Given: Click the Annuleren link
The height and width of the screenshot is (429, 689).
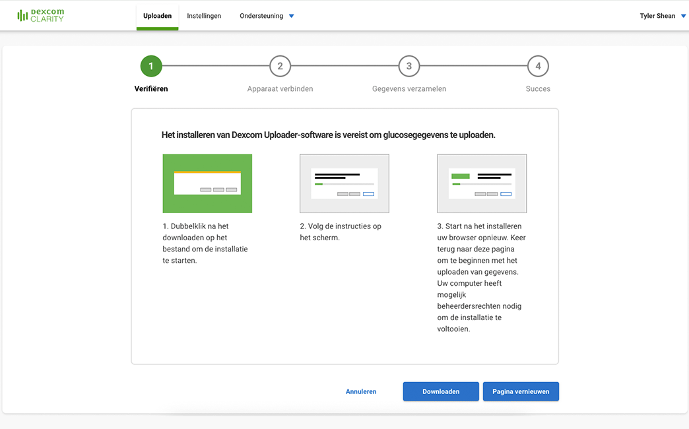Looking at the screenshot, I should [361, 391].
